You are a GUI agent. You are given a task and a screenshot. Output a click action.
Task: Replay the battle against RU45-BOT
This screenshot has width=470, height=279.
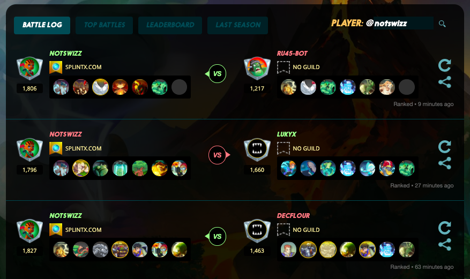[444, 65]
